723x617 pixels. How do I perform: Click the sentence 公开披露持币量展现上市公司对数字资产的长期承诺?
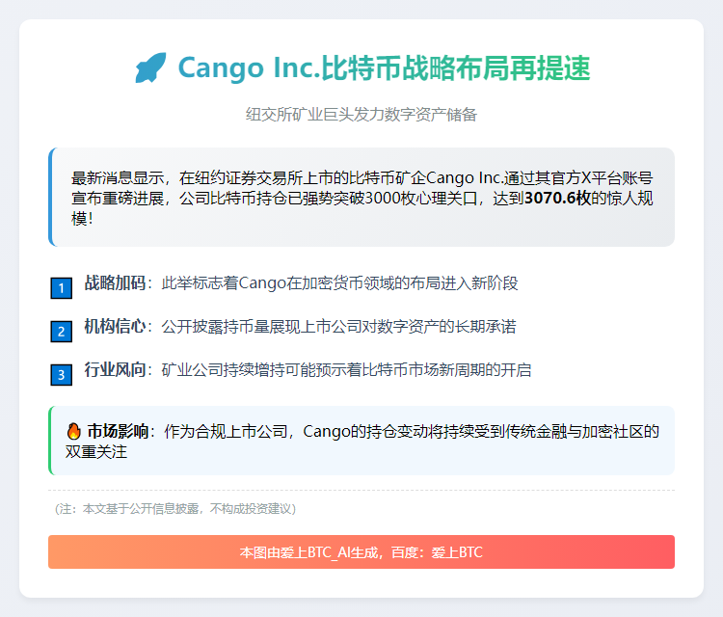[x=338, y=326]
